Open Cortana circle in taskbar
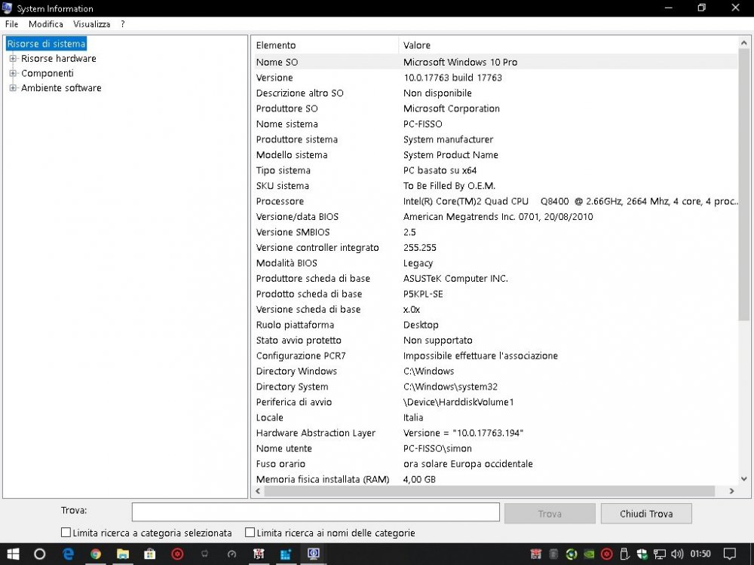This screenshot has height=565, width=754. pos(39,554)
